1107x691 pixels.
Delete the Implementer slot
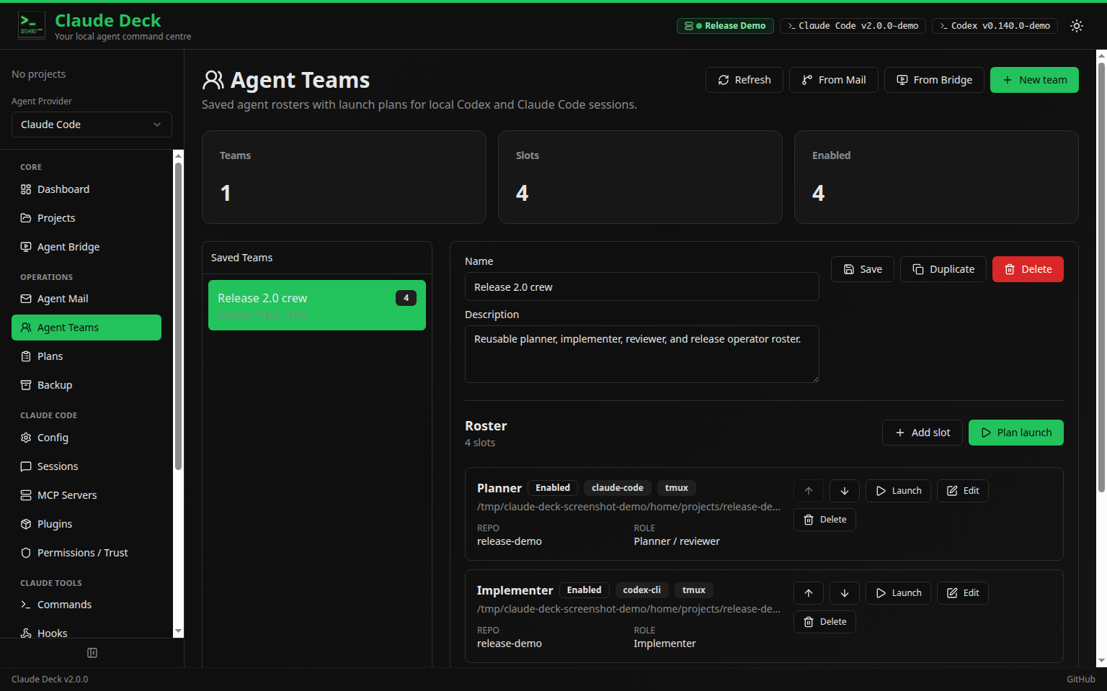824,622
